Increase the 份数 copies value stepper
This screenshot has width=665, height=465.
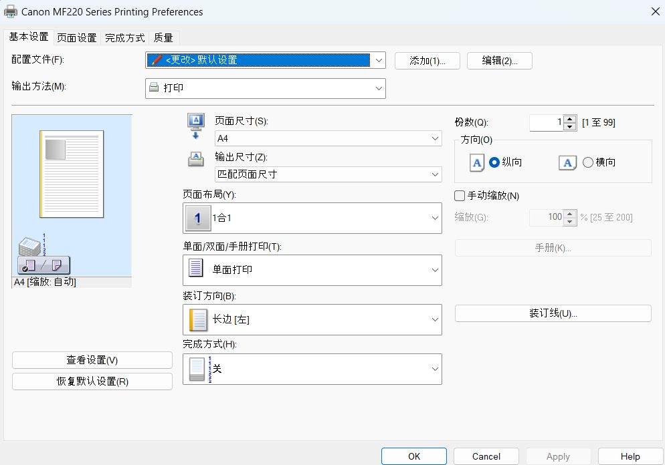pos(569,119)
